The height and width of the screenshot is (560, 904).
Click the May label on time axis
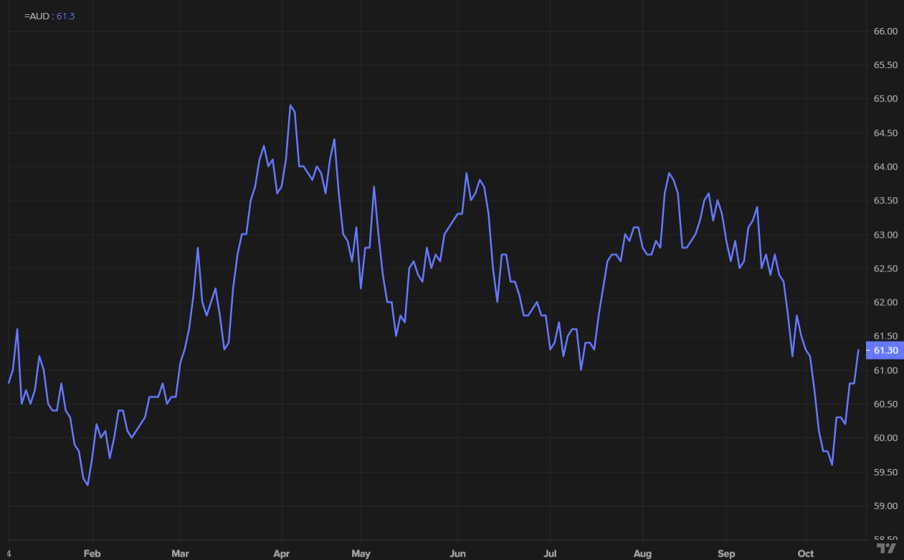tap(361, 554)
